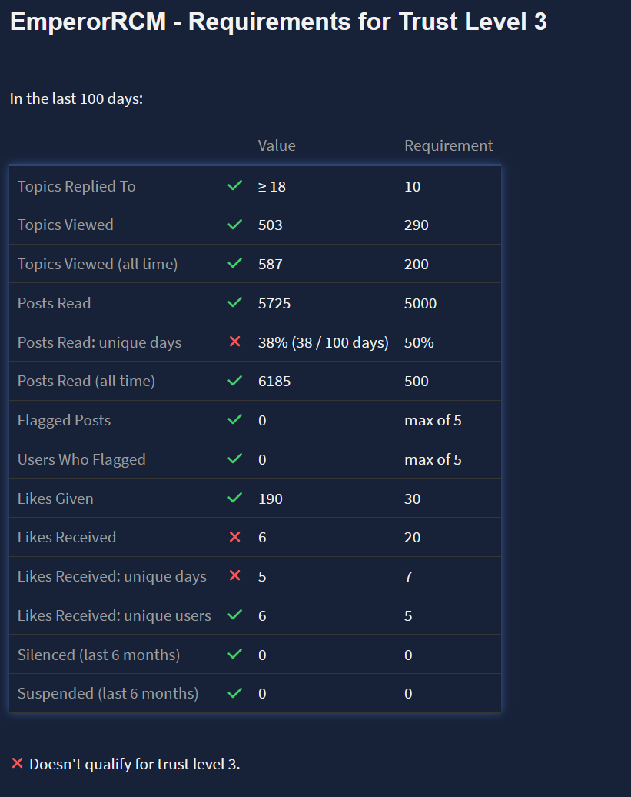Click the red X beside Doesn't qualify message
The width and height of the screenshot is (631, 797).
click(17, 764)
